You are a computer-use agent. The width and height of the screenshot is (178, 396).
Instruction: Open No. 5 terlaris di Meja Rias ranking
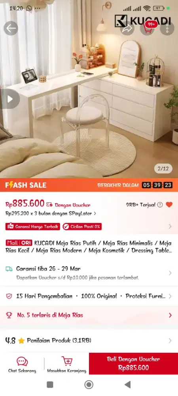89,315
